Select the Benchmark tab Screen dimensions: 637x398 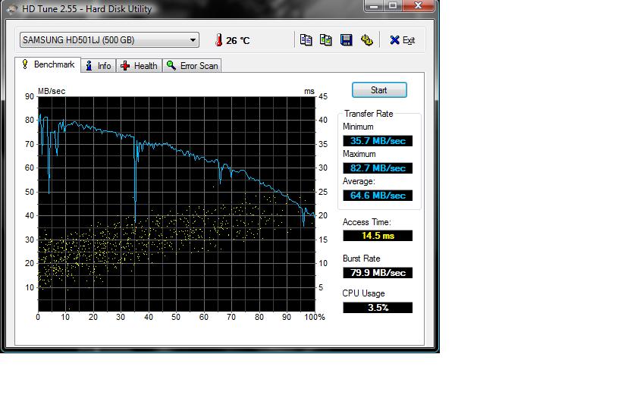tap(49, 64)
